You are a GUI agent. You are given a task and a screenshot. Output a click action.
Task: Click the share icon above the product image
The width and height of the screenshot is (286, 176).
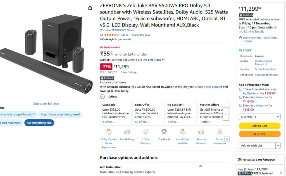pyautogui.click(x=90, y=8)
